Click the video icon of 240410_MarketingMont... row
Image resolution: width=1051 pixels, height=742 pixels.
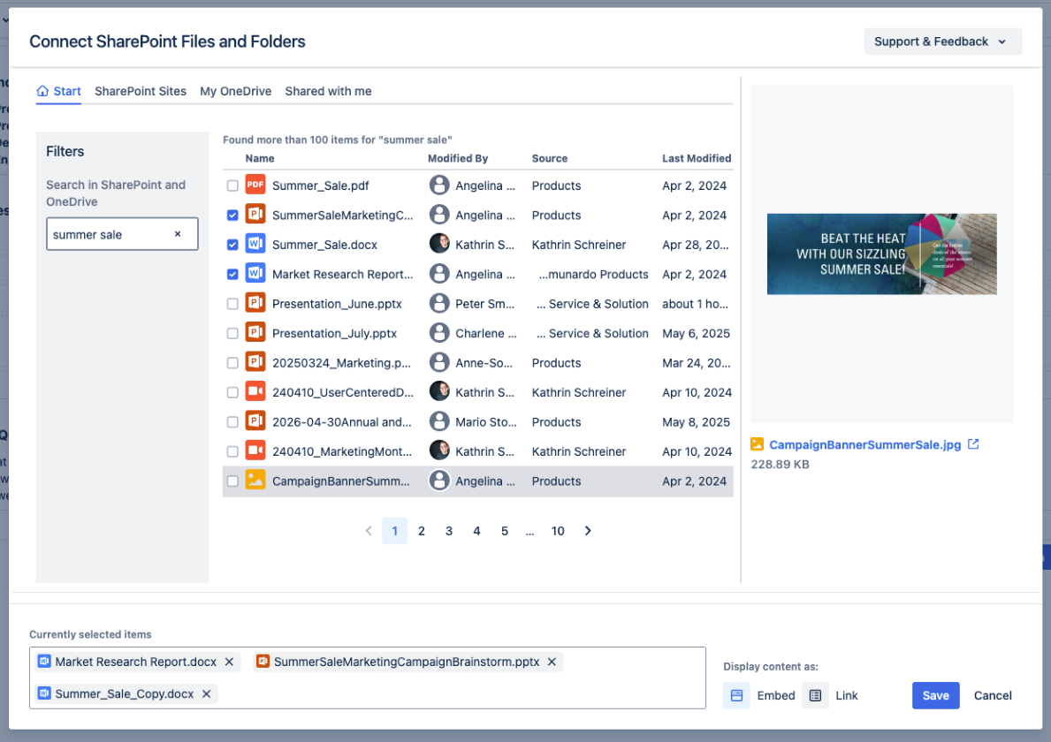(255, 450)
